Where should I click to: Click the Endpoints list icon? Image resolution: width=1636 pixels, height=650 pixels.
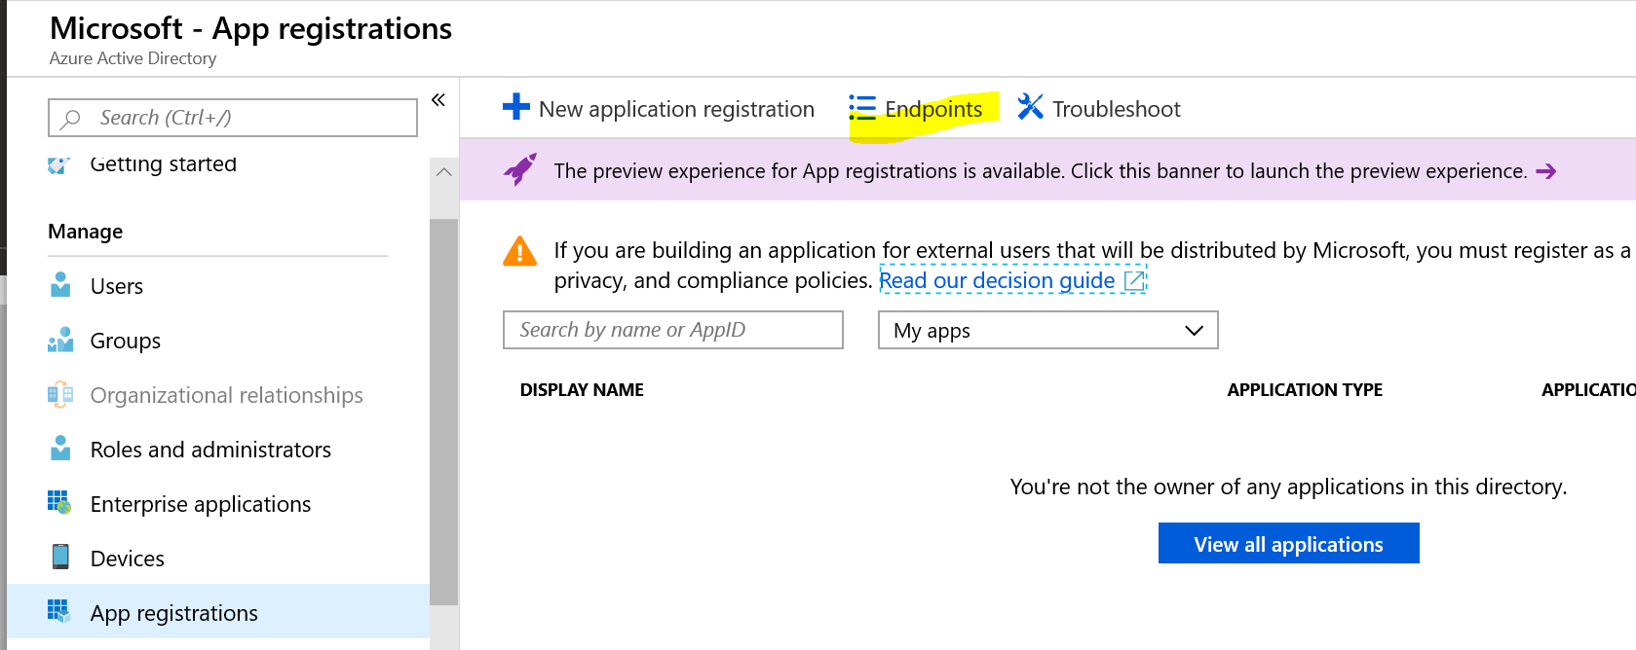(x=862, y=107)
